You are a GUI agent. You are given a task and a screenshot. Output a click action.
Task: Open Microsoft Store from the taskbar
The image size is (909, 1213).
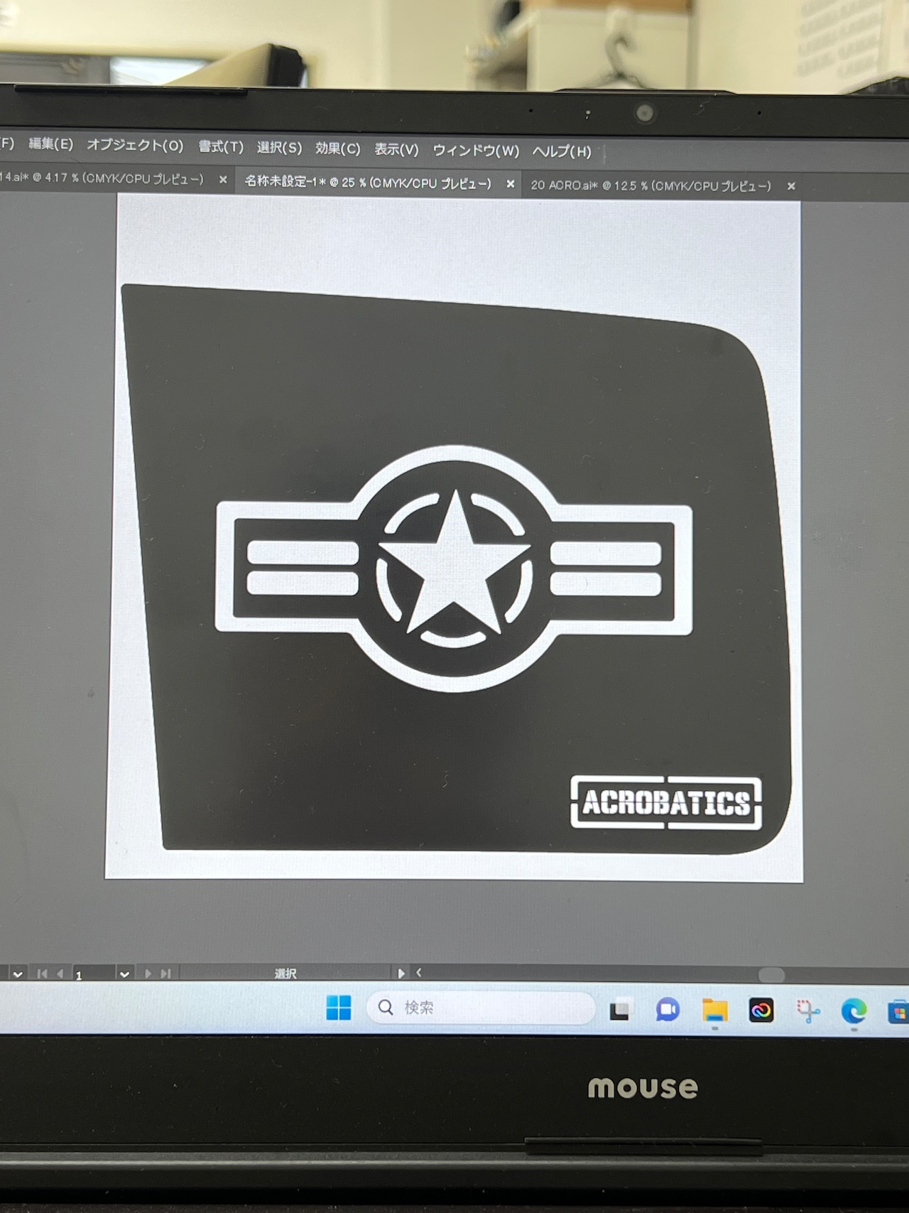click(x=898, y=1012)
